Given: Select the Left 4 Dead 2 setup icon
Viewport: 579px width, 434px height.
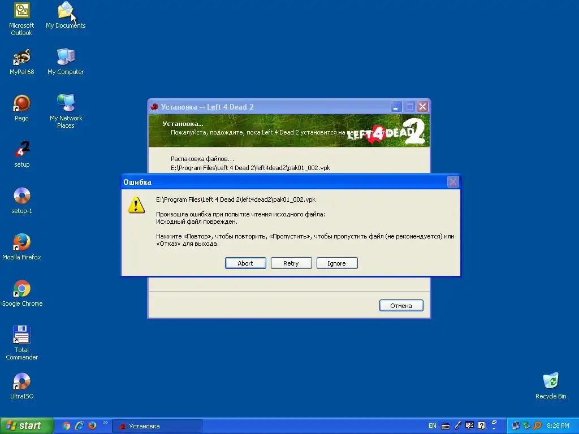Looking at the screenshot, I should (x=22, y=154).
